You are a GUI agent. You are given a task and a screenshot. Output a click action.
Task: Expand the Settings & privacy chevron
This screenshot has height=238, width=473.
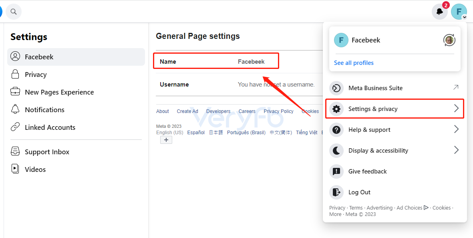point(457,109)
